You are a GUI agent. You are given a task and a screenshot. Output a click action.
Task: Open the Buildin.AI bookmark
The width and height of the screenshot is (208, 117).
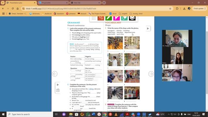46,14
